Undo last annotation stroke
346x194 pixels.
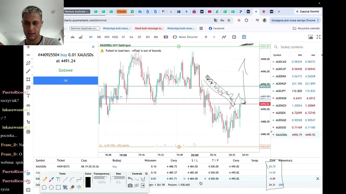[x=130, y=179]
